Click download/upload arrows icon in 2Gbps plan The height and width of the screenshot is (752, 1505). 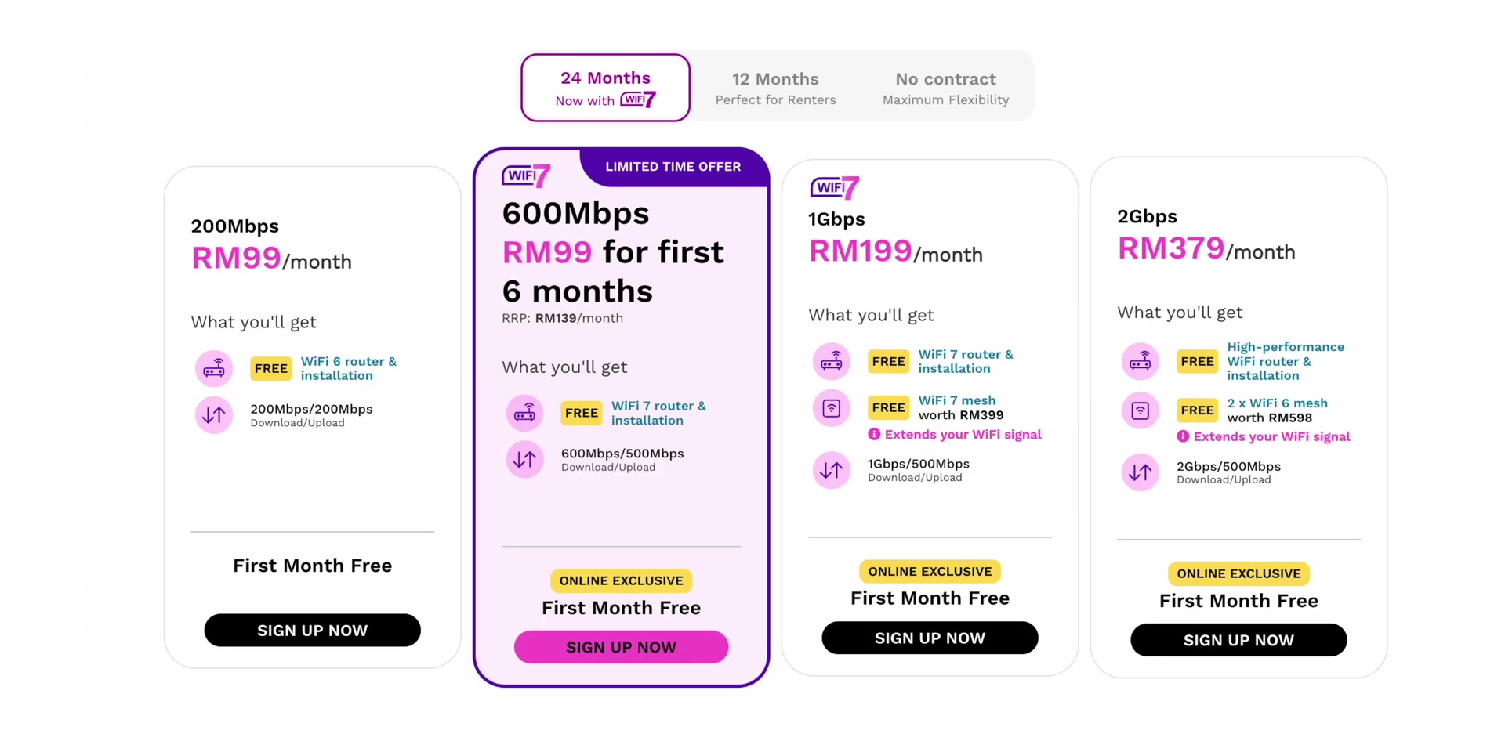pyautogui.click(x=1141, y=472)
